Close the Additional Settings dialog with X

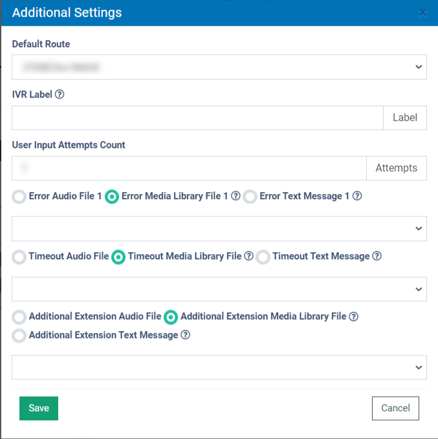[422, 13]
